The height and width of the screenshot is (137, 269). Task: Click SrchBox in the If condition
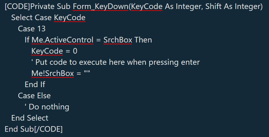(118, 40)
